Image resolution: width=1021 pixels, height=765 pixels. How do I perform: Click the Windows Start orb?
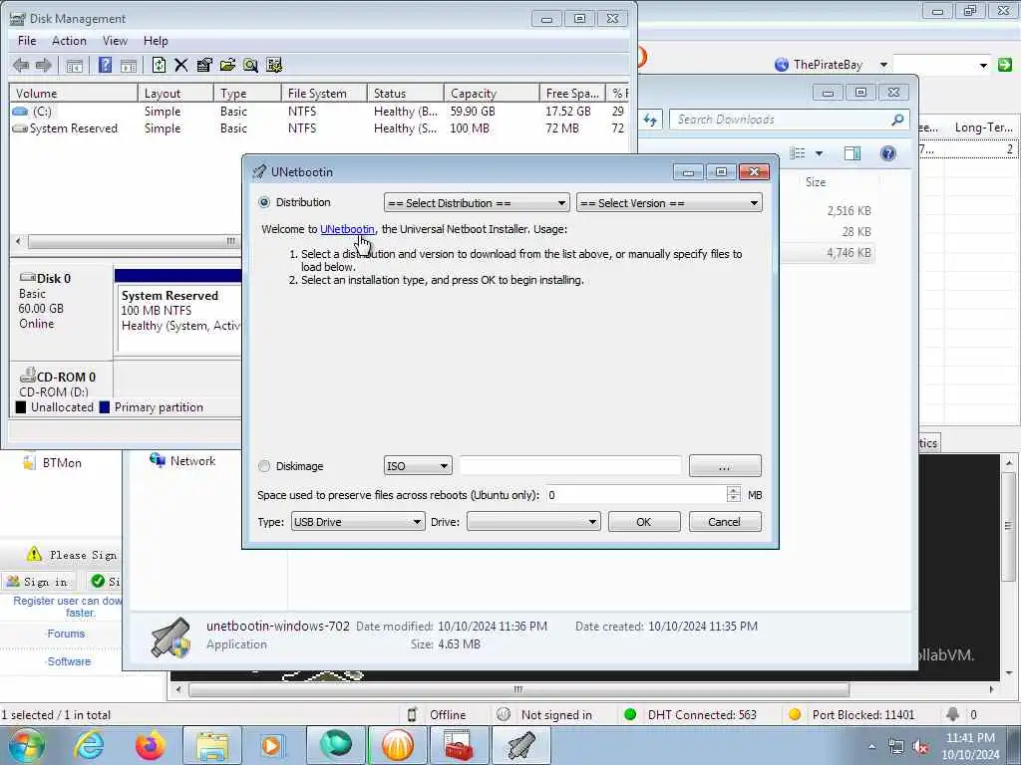pyautogui.click(x=26, y=745)
